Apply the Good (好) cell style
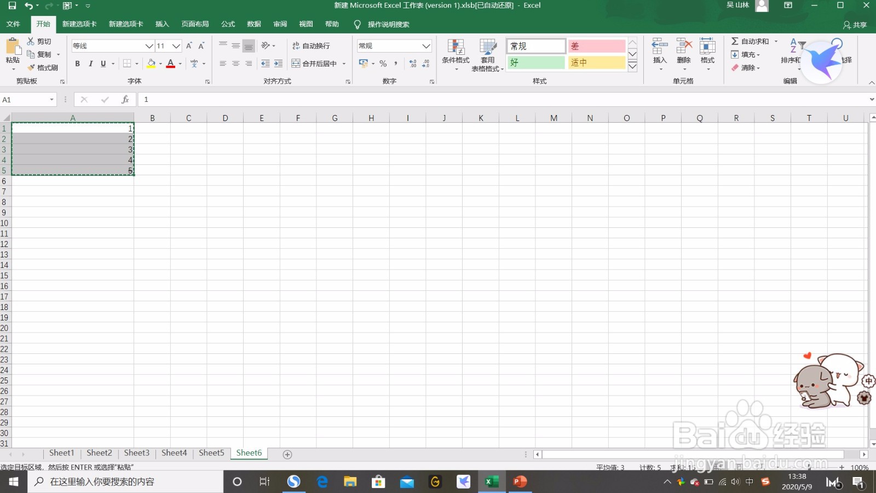 click(536, 63)
